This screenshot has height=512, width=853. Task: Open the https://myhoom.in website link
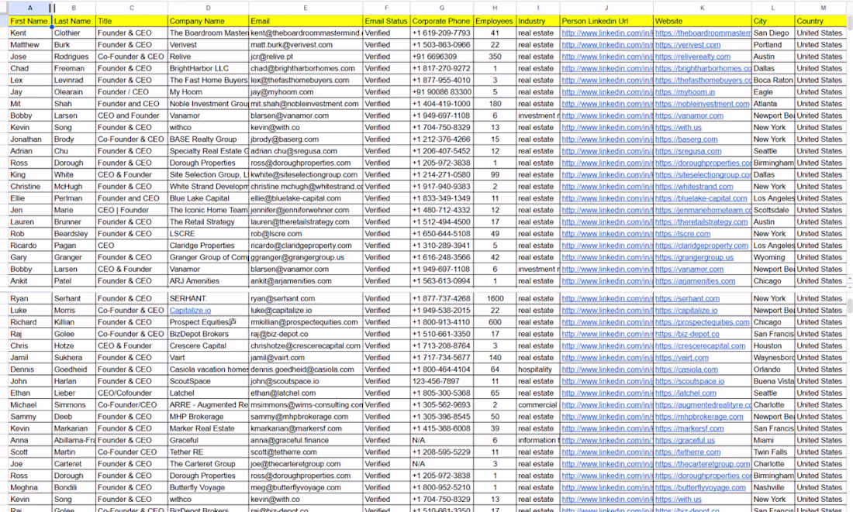click(x=685, y=92)
